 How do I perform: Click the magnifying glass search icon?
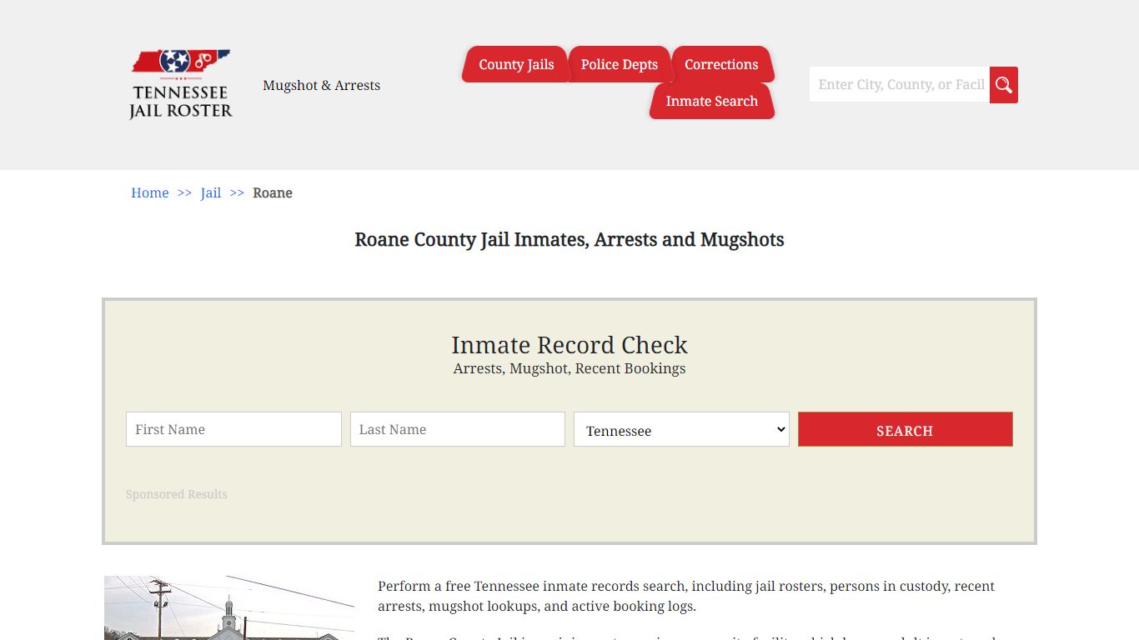point(1003,84)
